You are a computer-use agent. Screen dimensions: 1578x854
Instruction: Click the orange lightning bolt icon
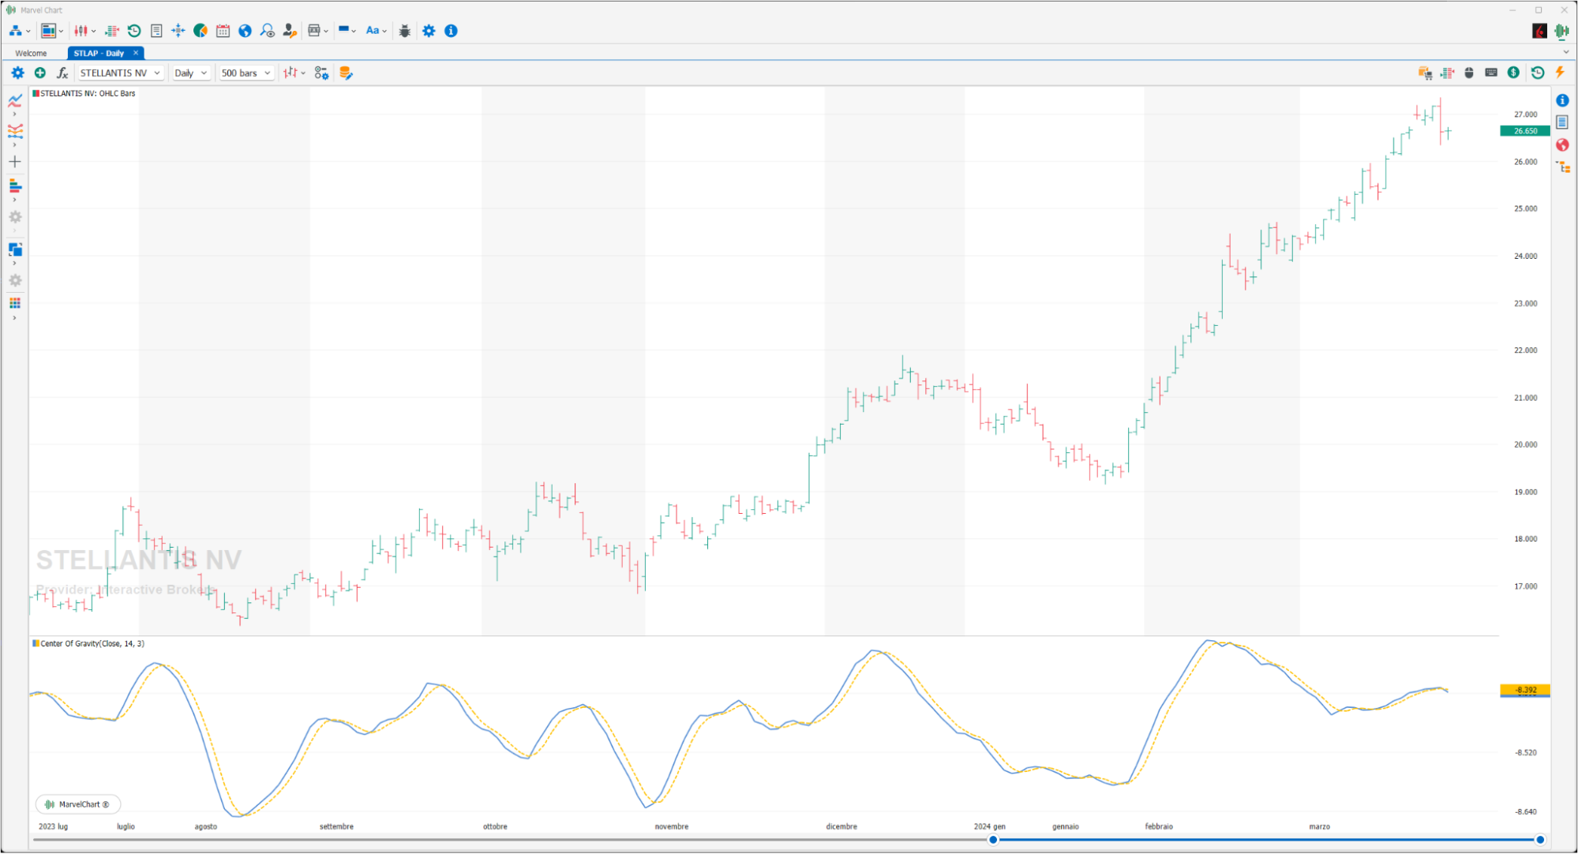[x=1560, y=73]
